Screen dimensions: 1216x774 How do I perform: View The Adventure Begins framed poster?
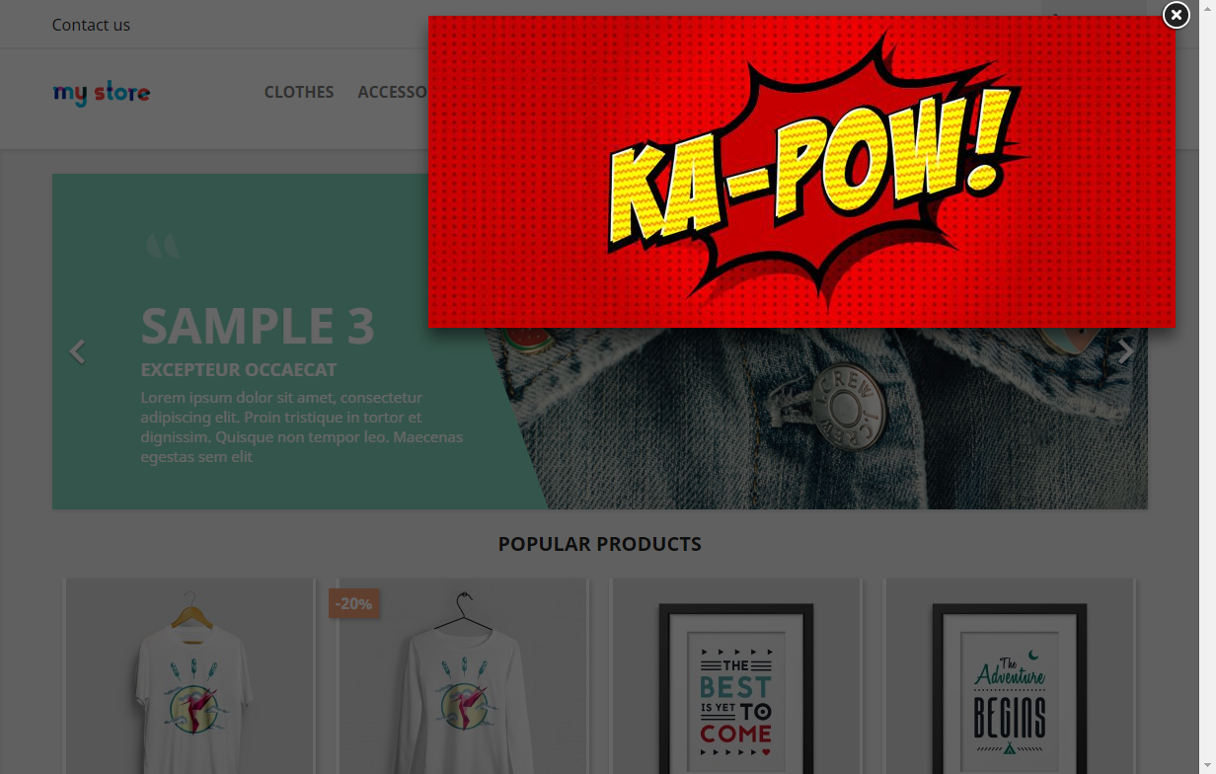(1010, 676)
